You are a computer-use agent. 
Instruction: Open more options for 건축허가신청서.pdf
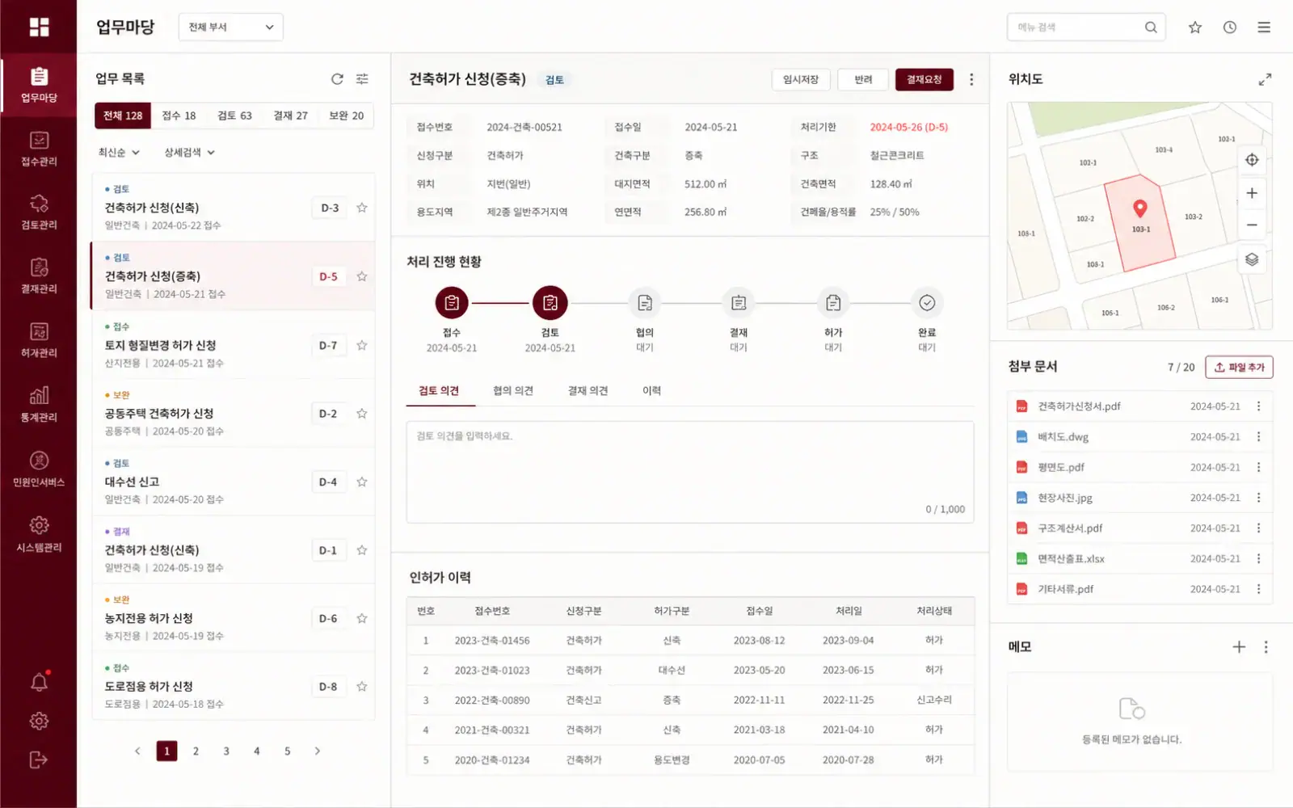(x=1258, y=406)
